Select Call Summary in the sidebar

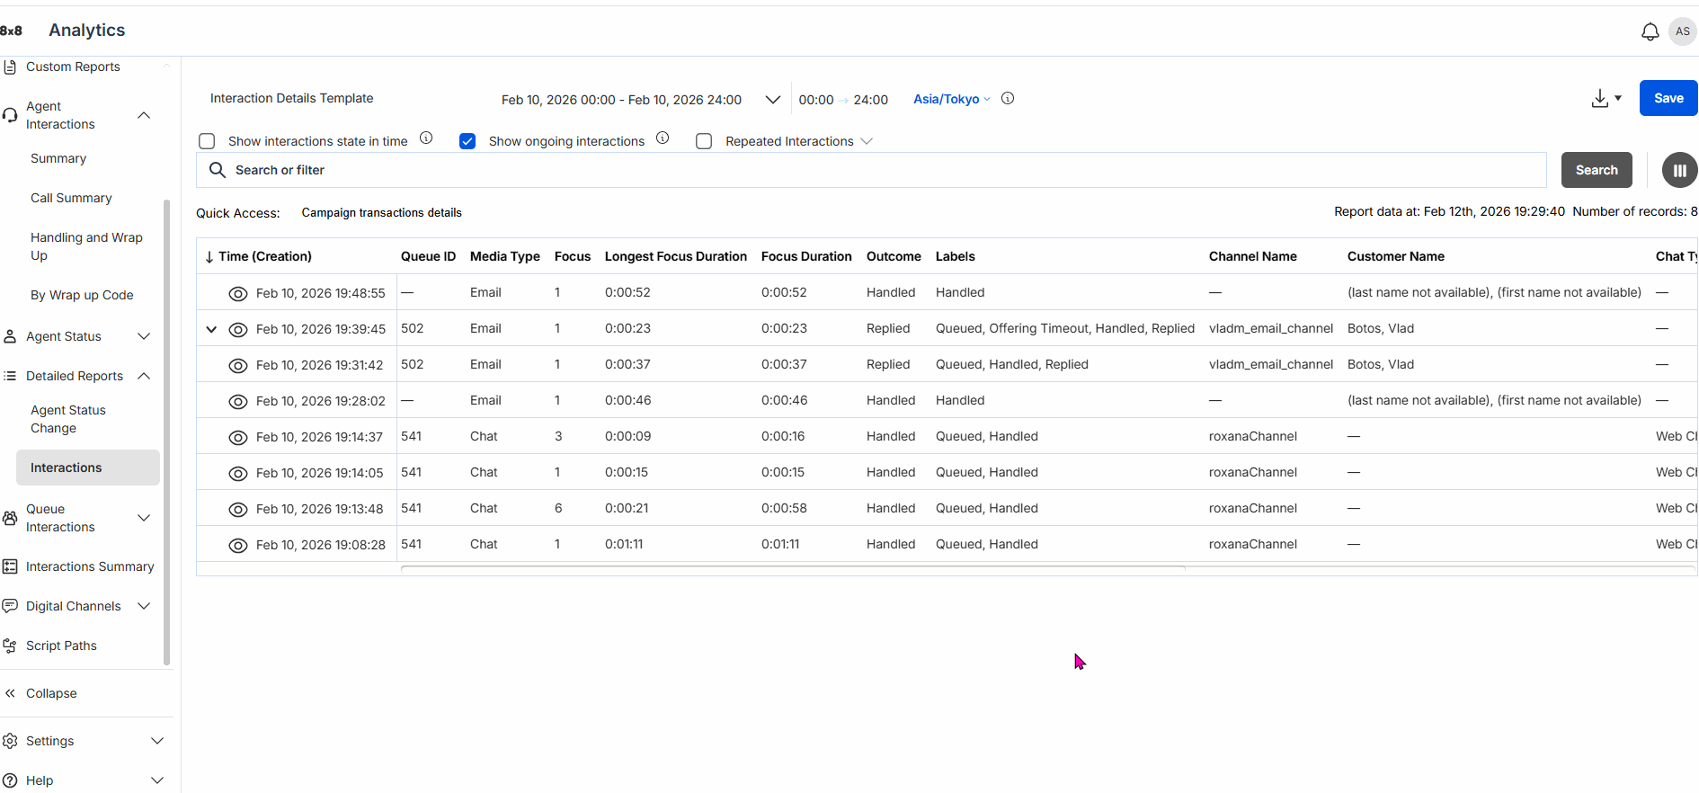point(71,198)
